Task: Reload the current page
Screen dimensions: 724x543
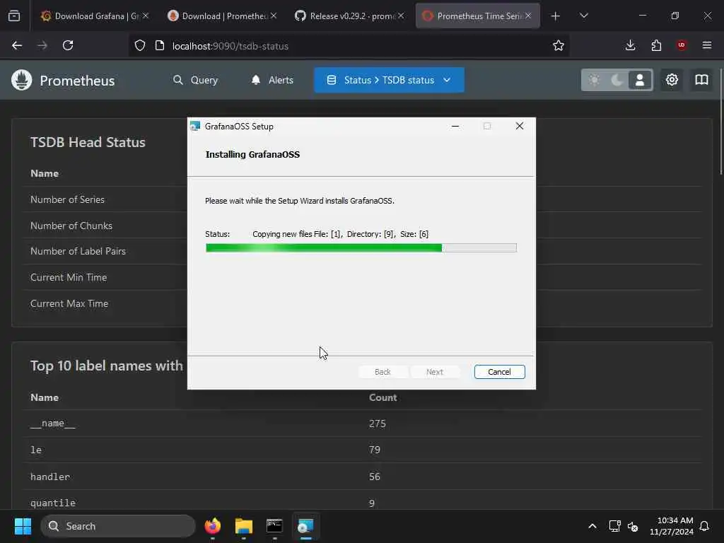Action: click(x=68, y=45)
